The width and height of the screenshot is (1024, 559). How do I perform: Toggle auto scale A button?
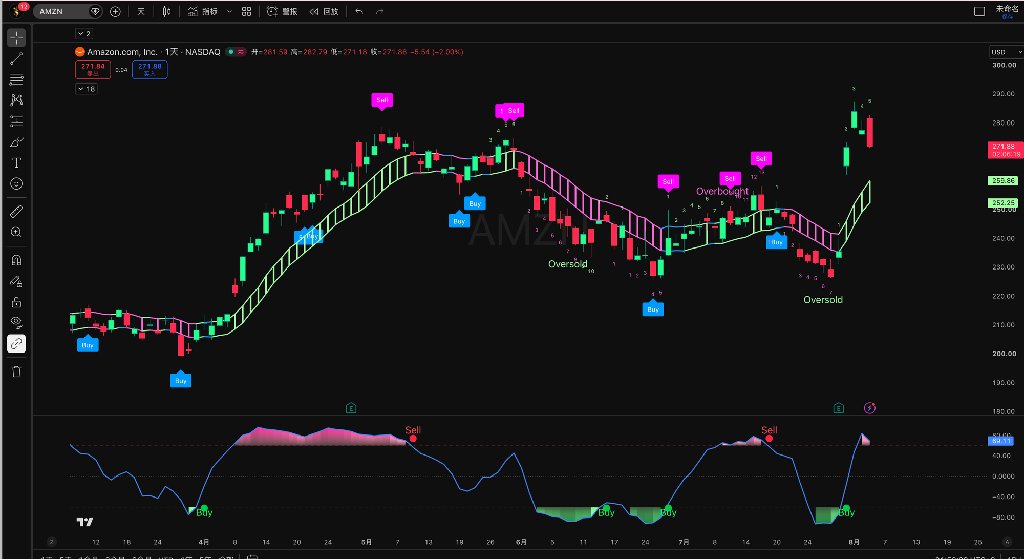point(1007,542)
